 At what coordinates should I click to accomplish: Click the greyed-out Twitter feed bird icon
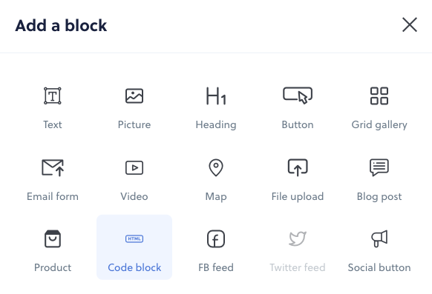pos(298,238)
